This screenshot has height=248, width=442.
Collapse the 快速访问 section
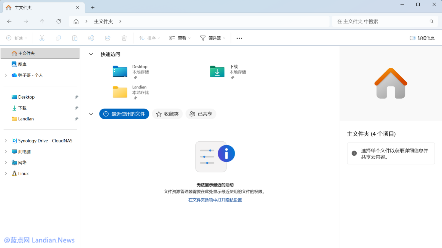click(91, 54)
